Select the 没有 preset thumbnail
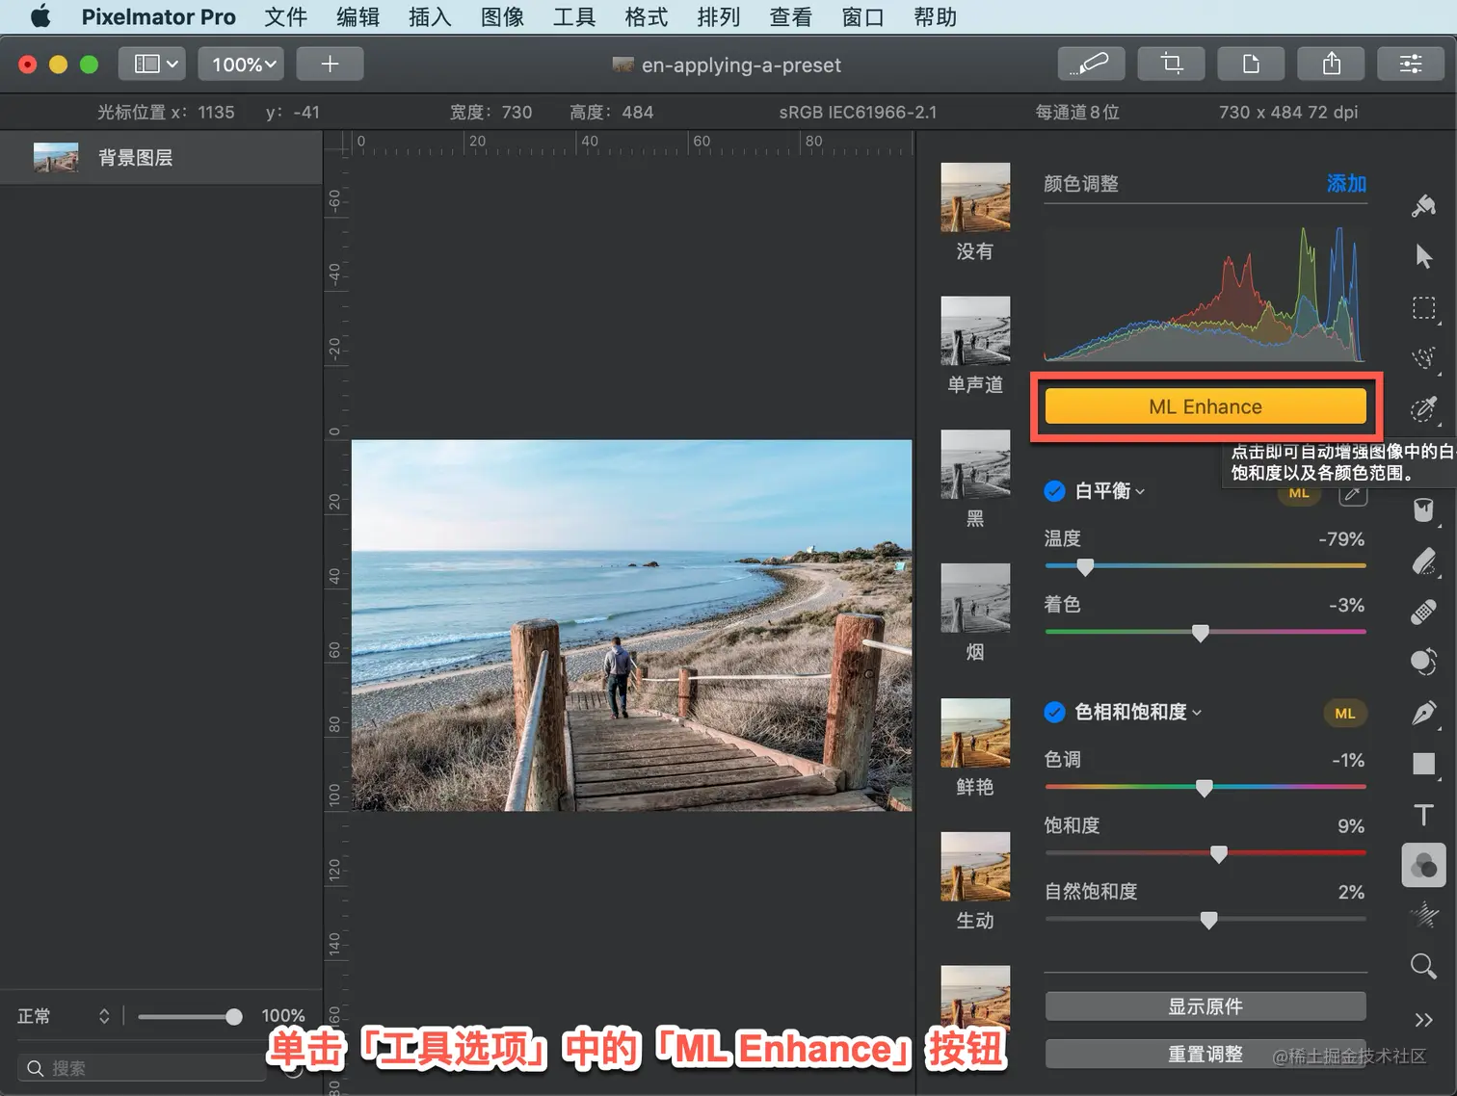Viewport: 1457px width, 1096px height. click(x=975, y=197)
